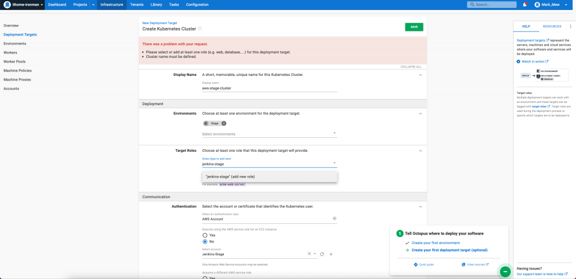The image size is (576, 279).
Task: Select Yes for the EC2 service role
Action: pyautogui.click(x=205, y=235)
